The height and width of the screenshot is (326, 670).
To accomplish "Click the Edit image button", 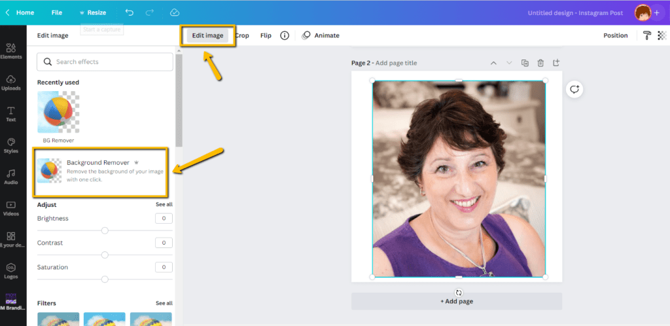I will pos(207,35).
